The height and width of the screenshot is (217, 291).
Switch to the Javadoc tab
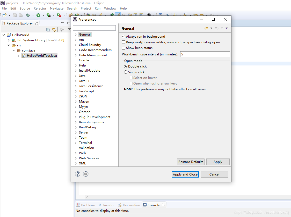coord(107,205)
